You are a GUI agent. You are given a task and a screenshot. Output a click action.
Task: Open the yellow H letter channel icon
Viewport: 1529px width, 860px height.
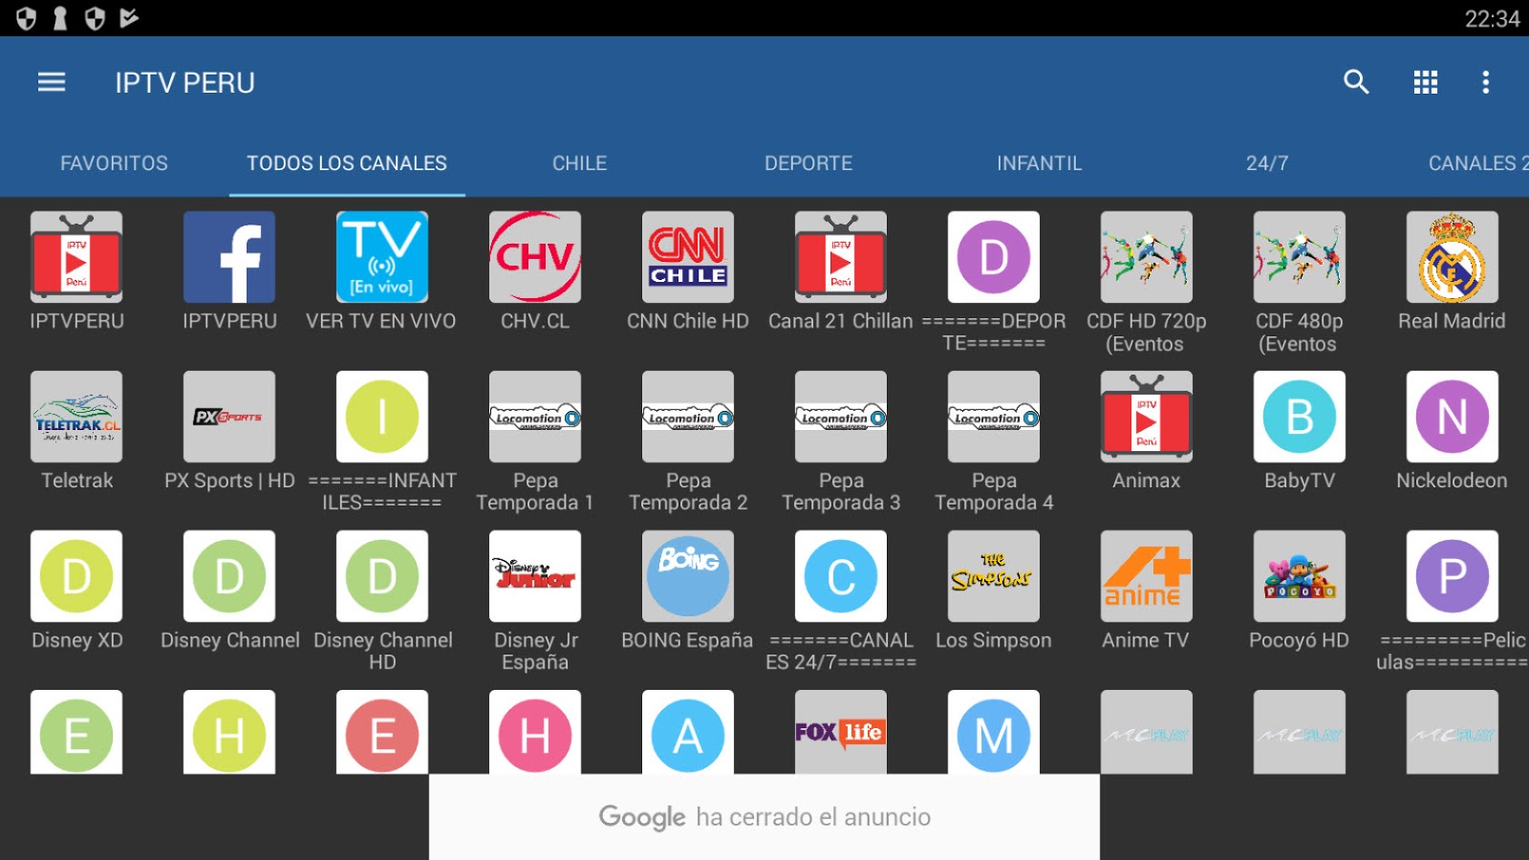(229, 732)
